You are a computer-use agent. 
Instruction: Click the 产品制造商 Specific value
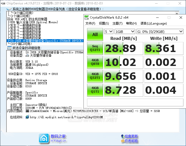click(31, 92)
